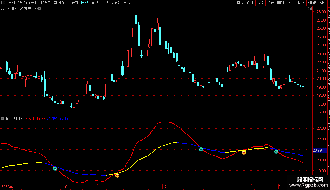Image resolution: width=330 pixels, height=190 pixels.
Task: Toggle the left side panel icon
Action: [3, 3]
